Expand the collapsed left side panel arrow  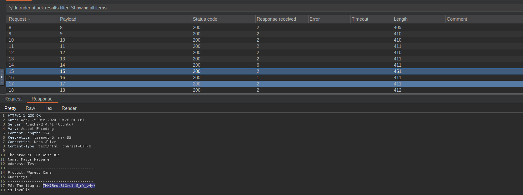pyautogui.click(x=2, y=77)
